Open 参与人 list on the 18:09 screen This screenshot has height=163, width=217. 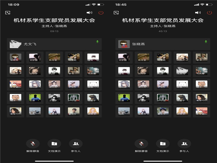pyautogui.click(x=76, y=144)
